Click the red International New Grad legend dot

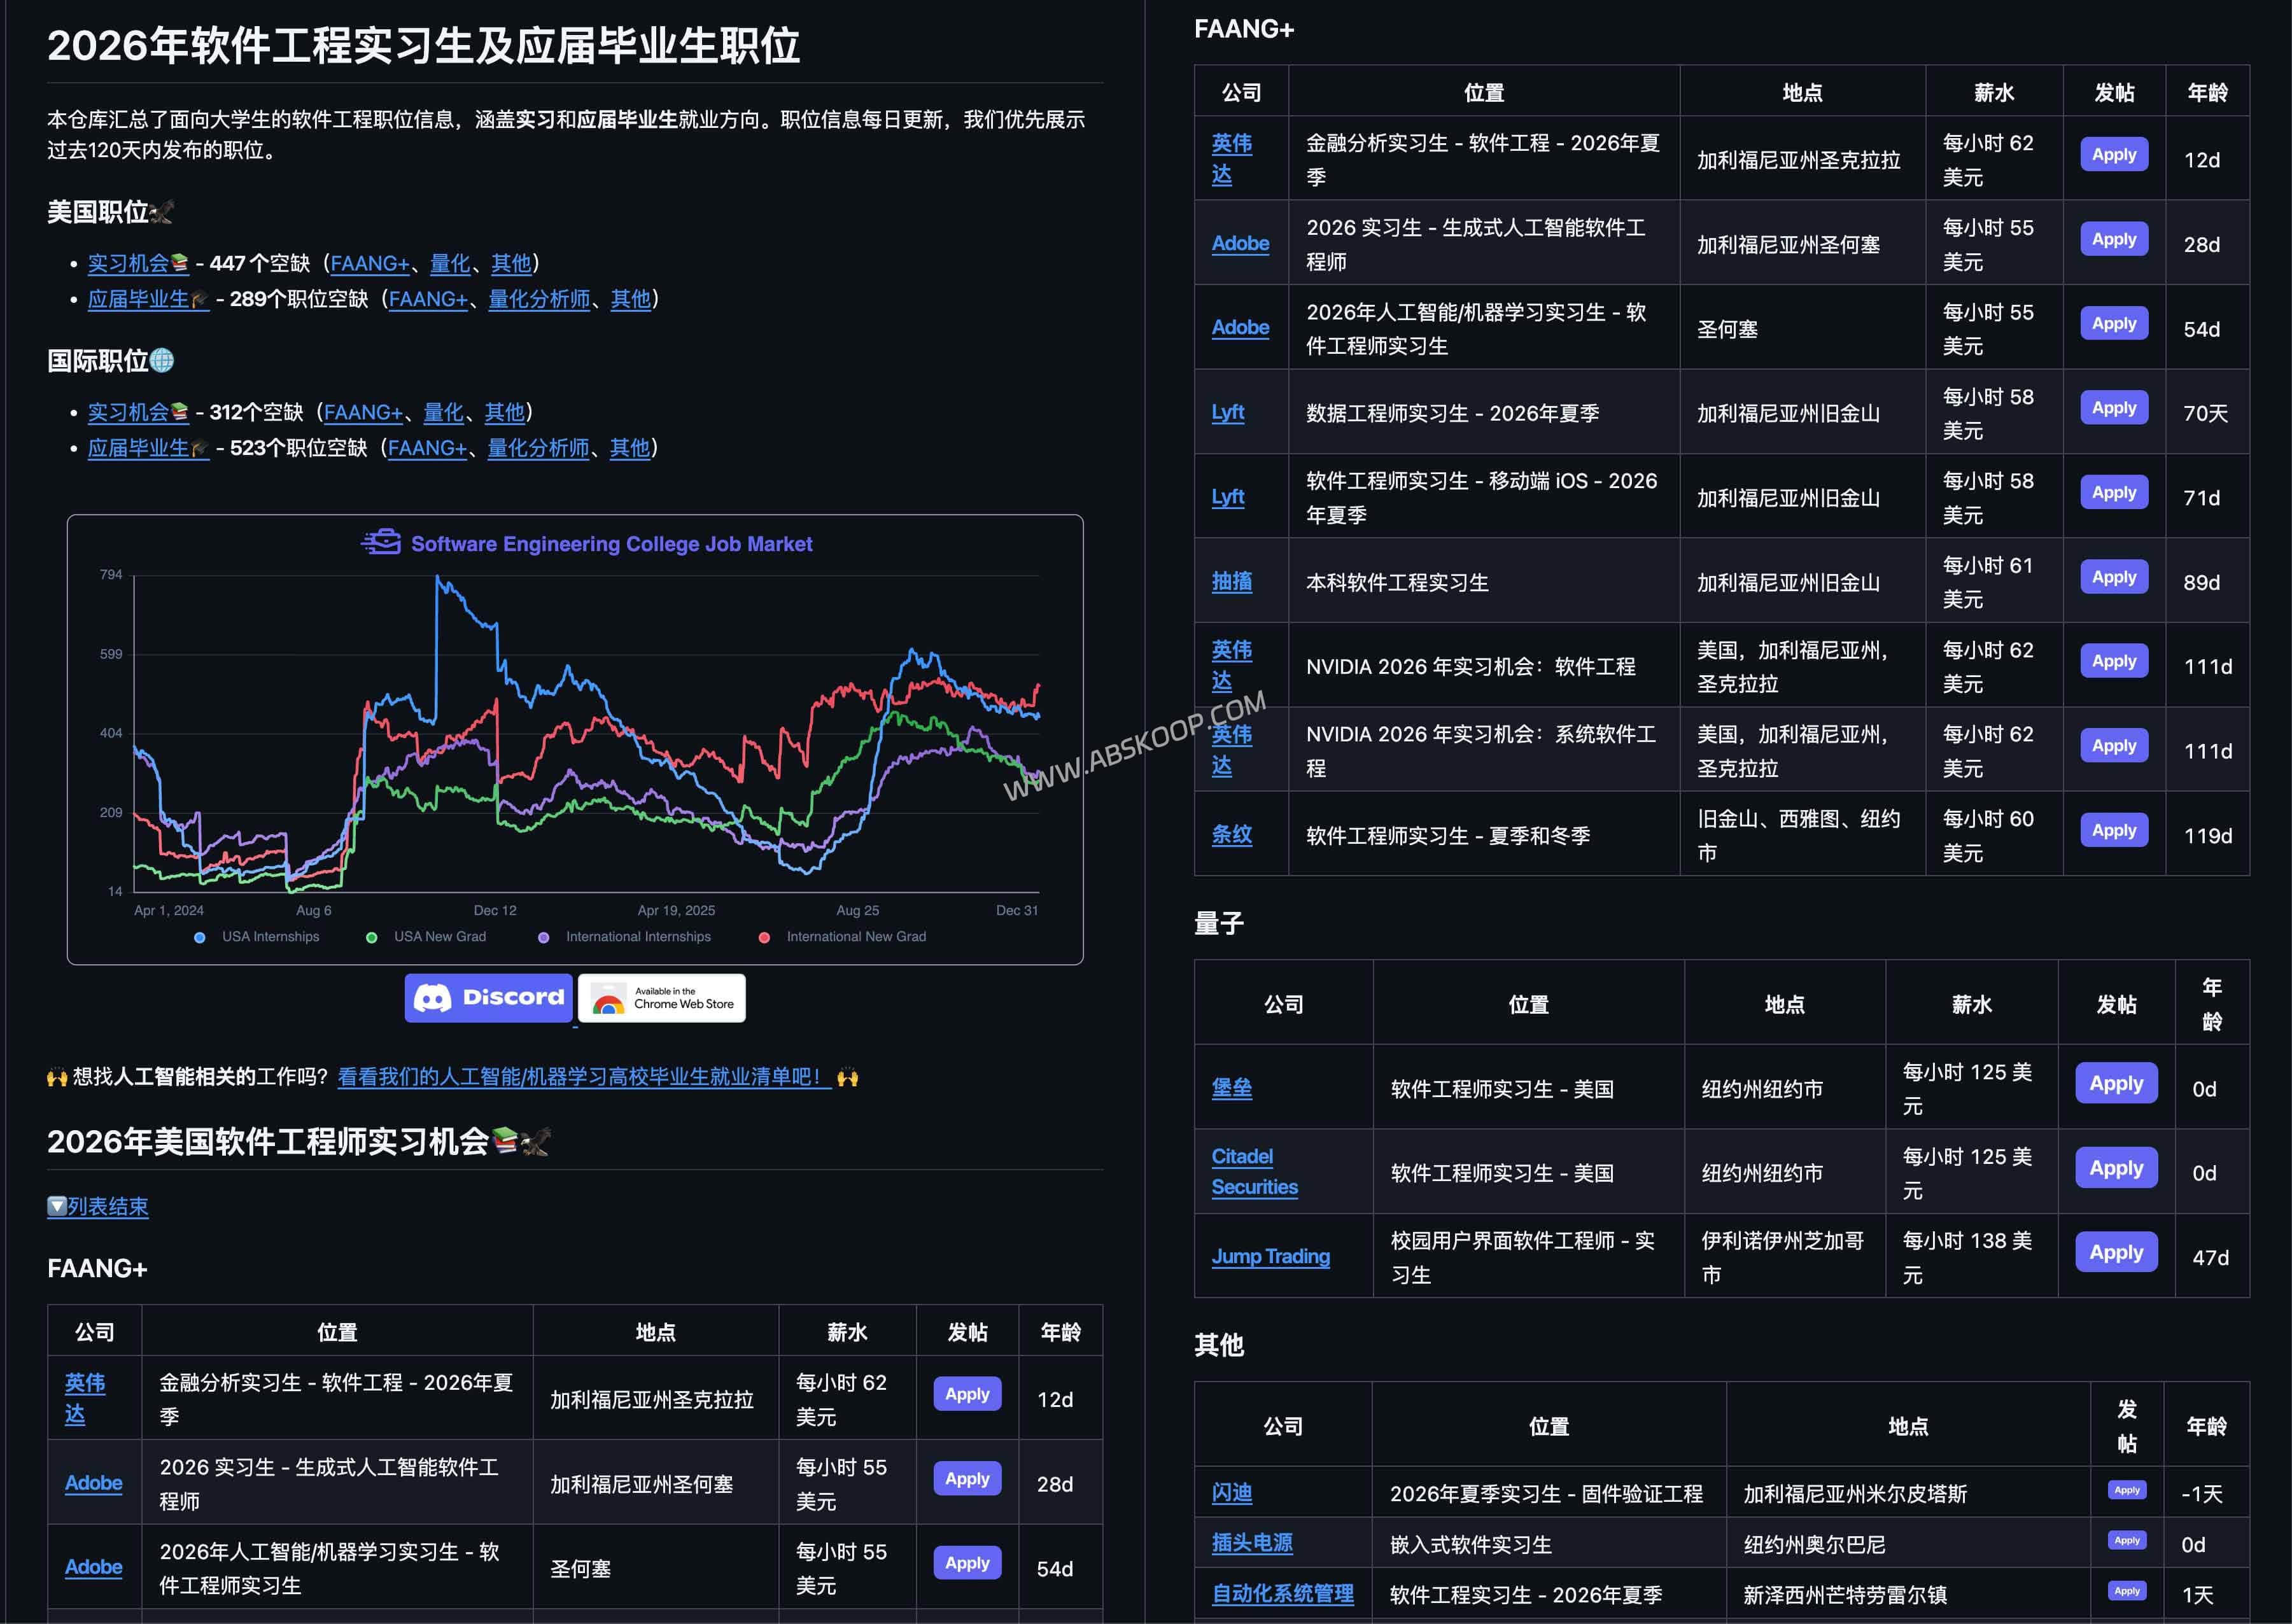(x=765, y=937)
